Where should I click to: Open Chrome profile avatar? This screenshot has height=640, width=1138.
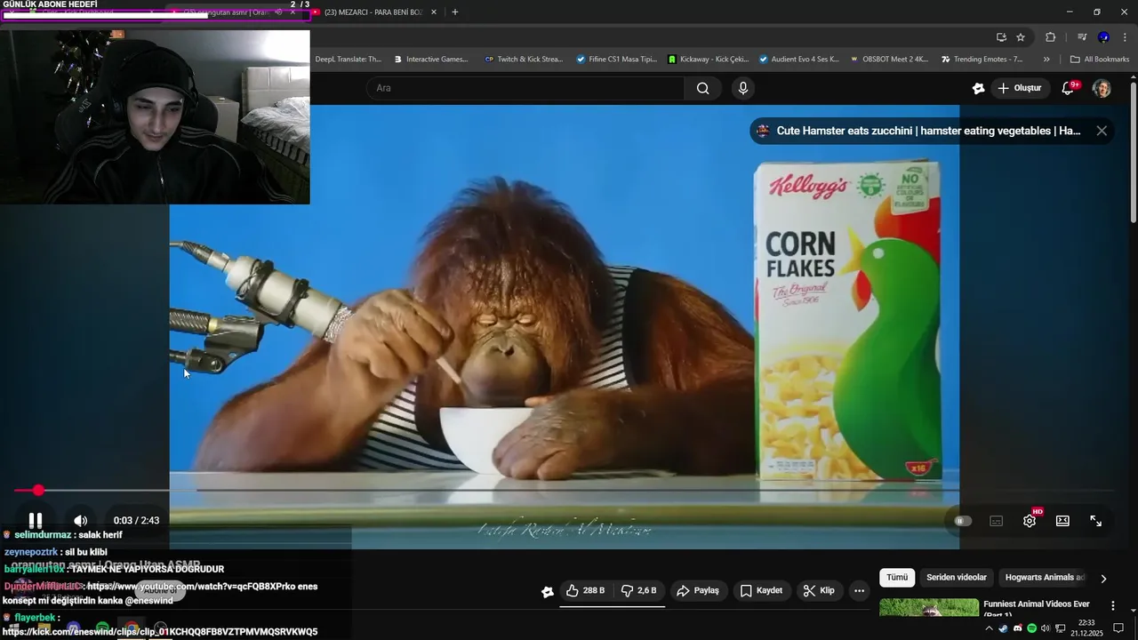click(1103, 37)
